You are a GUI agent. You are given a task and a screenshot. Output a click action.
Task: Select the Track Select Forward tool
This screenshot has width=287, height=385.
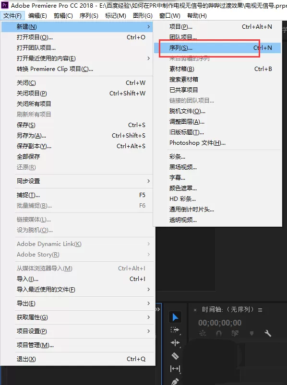[x=175, y=330]
